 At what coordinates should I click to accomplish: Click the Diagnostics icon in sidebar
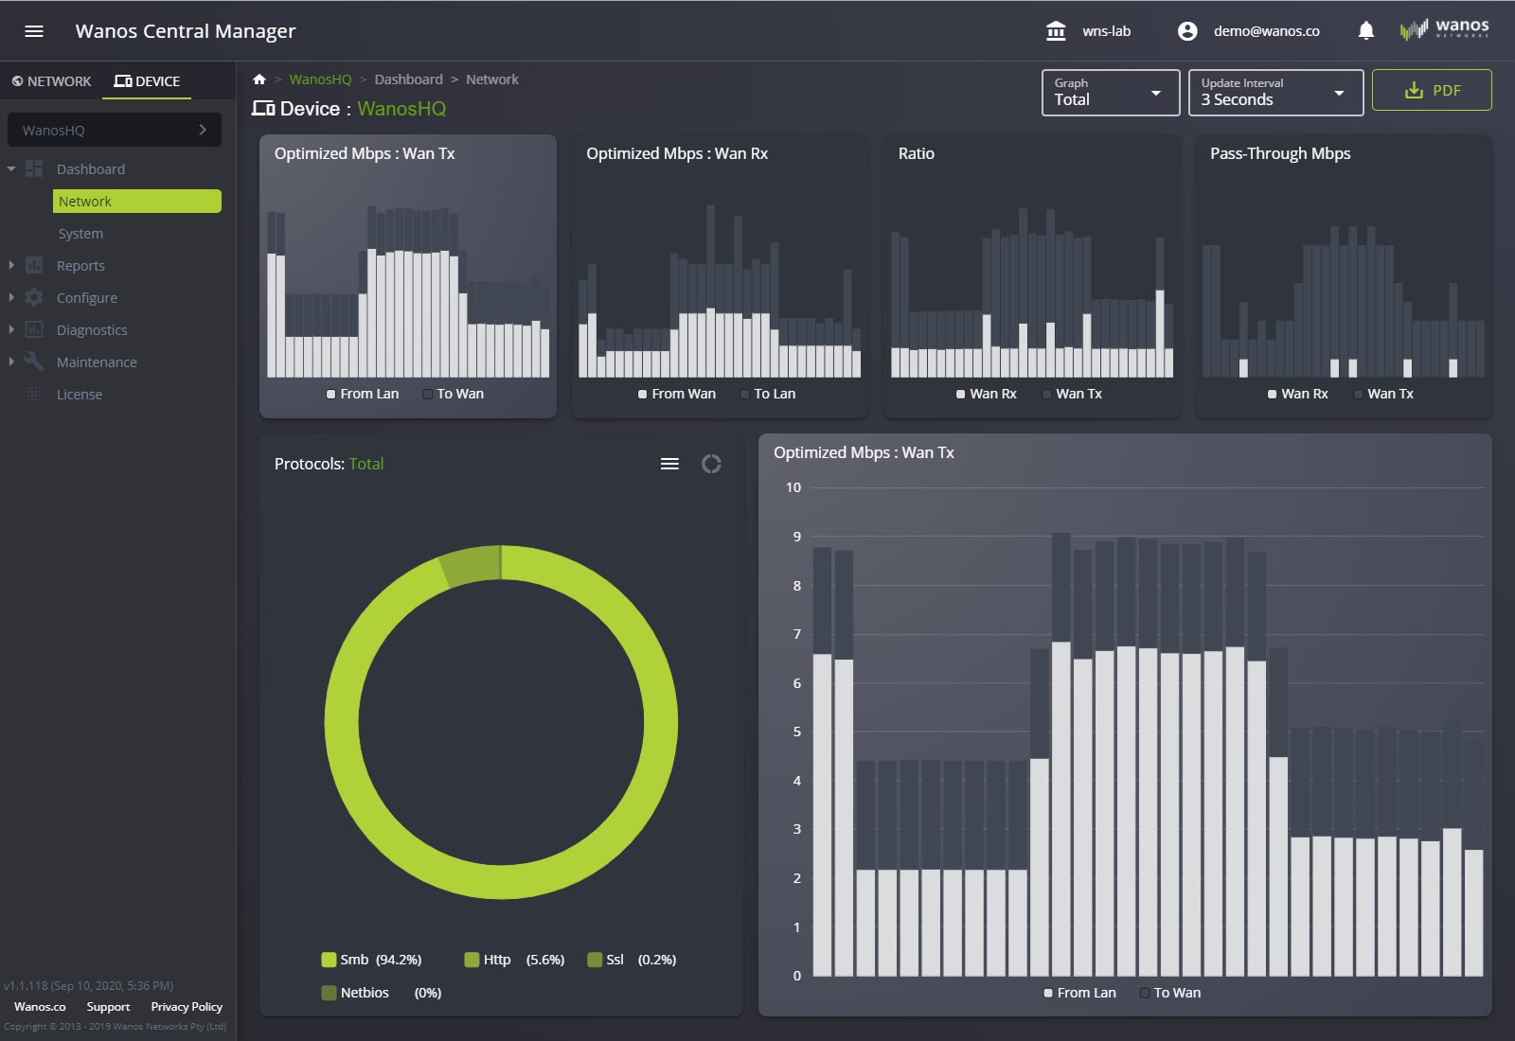click(34, 329)
